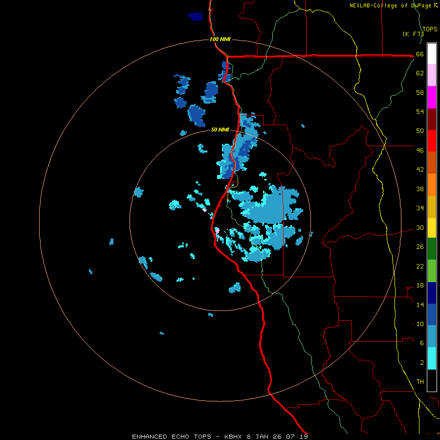Screen dimensions: 440x440
Task: Click the "6" legend value
Action: pos(422,343)
